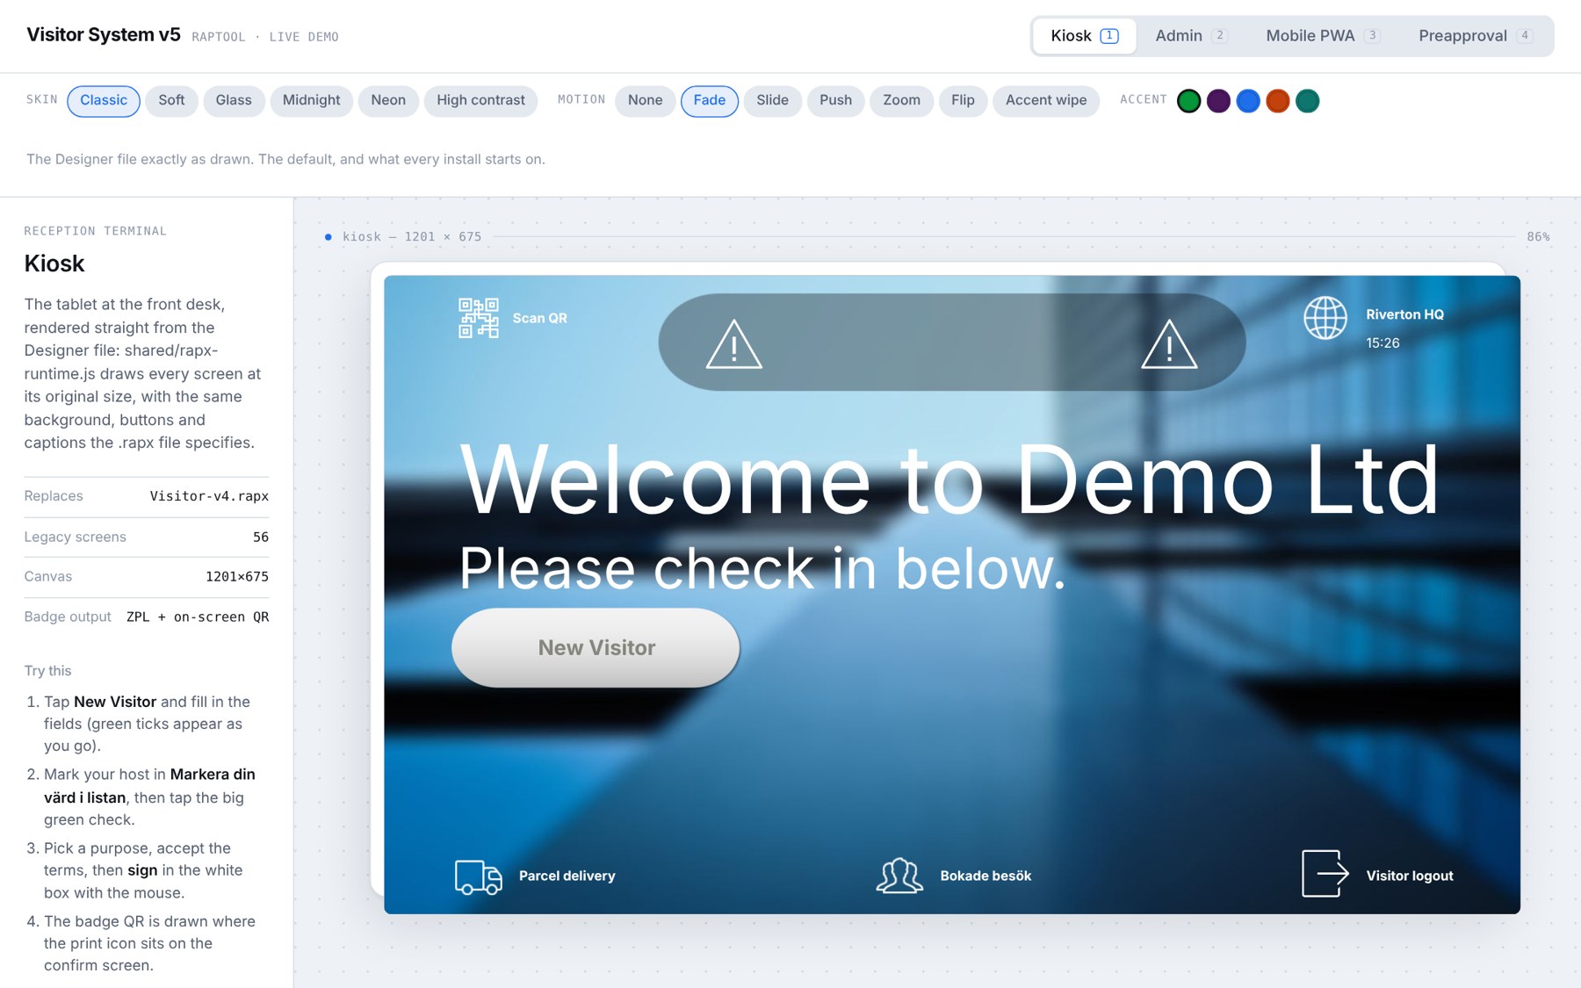This screenshot has height=988, width=1581.
Task: Pick the orange accent color
Action: coord(1278,101)
